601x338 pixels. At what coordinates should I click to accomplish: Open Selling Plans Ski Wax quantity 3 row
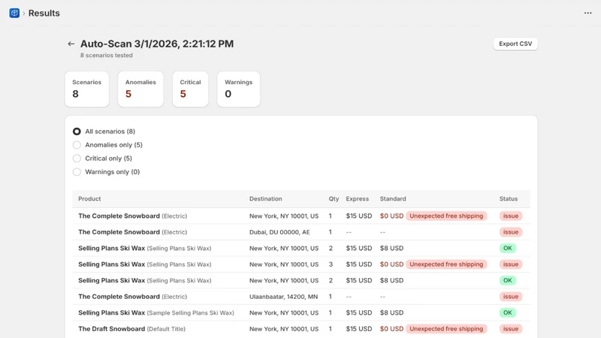pyautogui.click(x=301, y=264)
